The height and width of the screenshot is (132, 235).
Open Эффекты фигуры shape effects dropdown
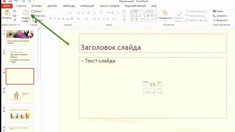tap(197, 20)
